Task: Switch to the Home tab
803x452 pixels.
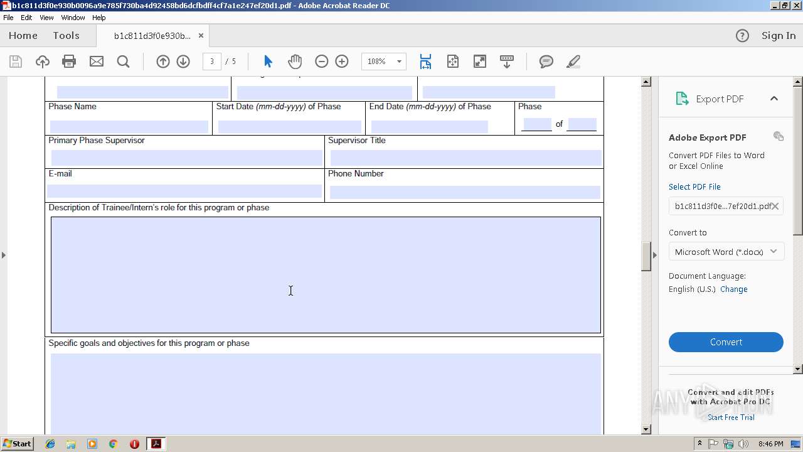Action: click(x=23, y=36)
